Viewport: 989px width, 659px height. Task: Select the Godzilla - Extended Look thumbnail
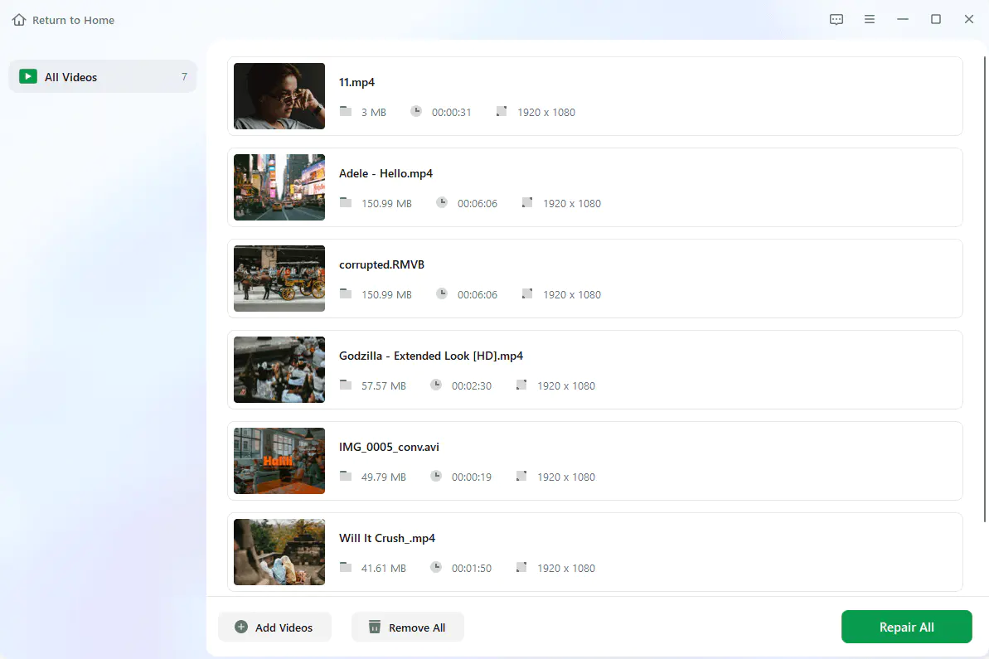[279, 370]
